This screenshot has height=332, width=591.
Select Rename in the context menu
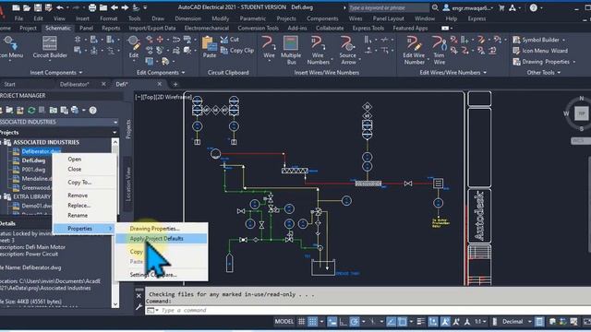(78, 215)
